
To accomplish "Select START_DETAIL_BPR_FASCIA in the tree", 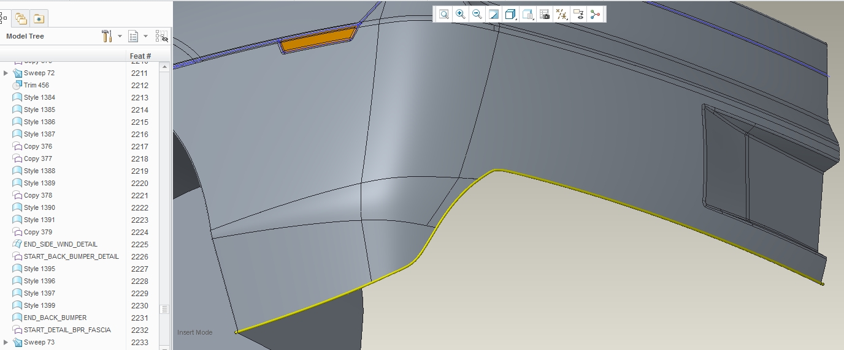I will pos(67,330).
